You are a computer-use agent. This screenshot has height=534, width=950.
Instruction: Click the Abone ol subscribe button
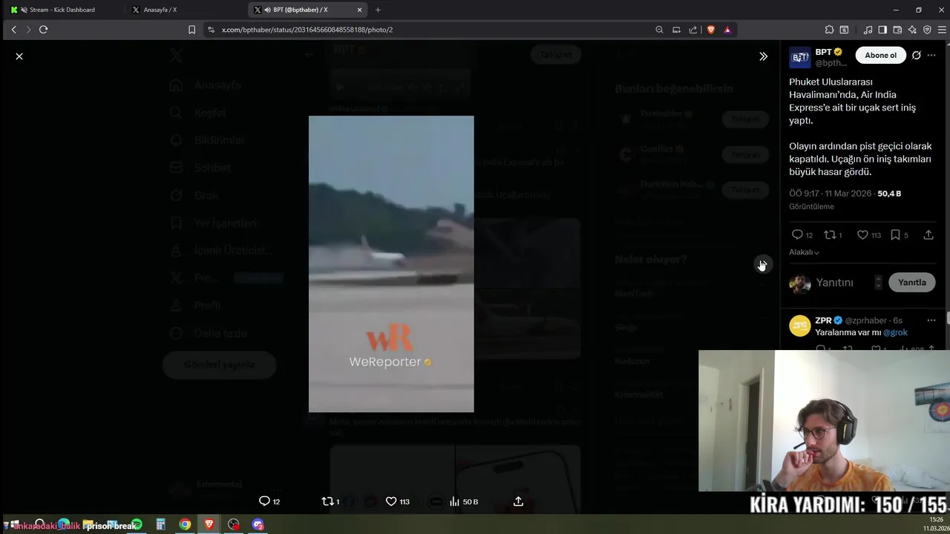point(880,55)
